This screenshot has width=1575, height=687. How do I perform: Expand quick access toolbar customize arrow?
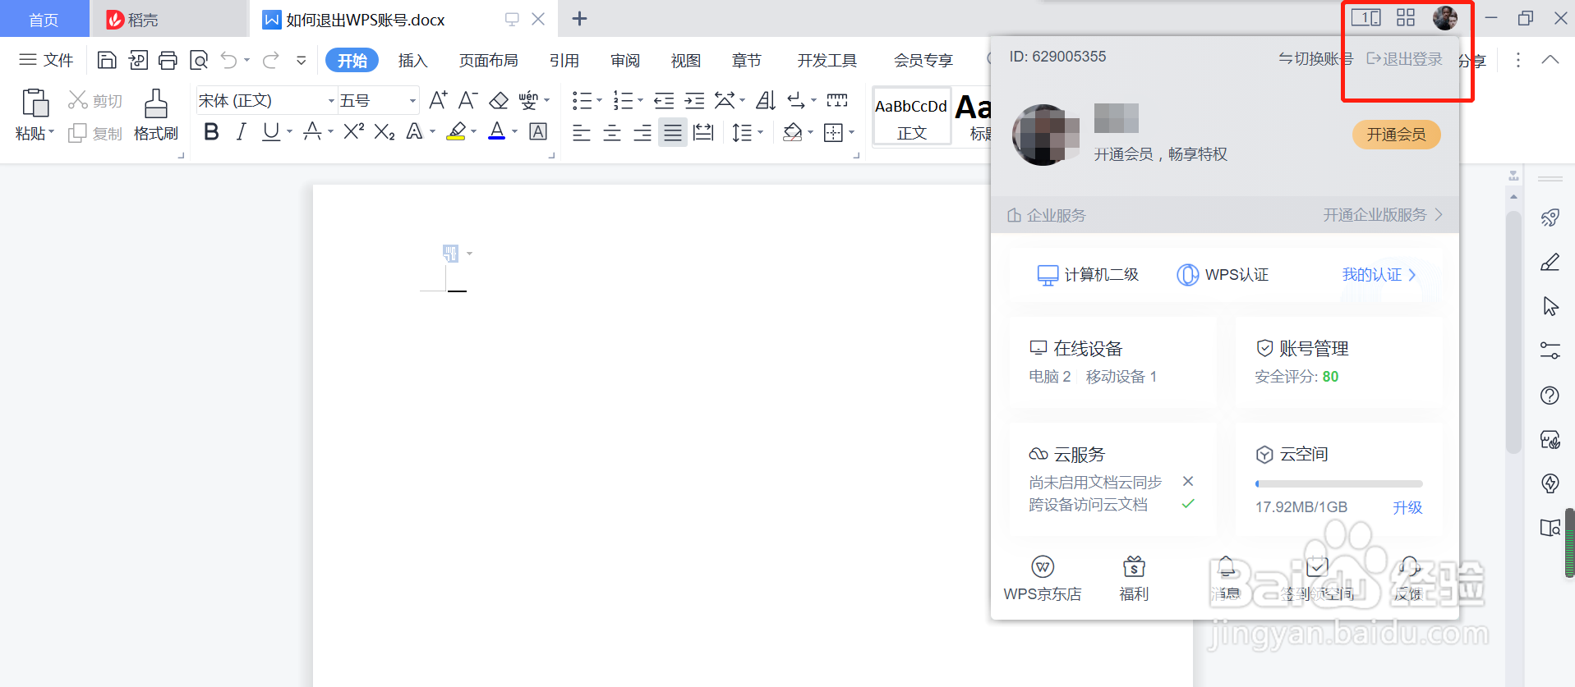302,60
